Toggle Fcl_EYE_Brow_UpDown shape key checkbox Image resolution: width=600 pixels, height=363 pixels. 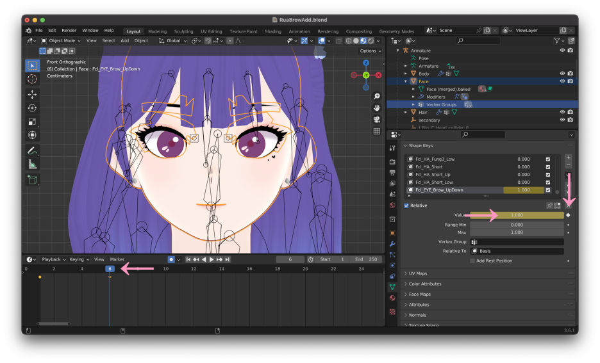(548, 190)
